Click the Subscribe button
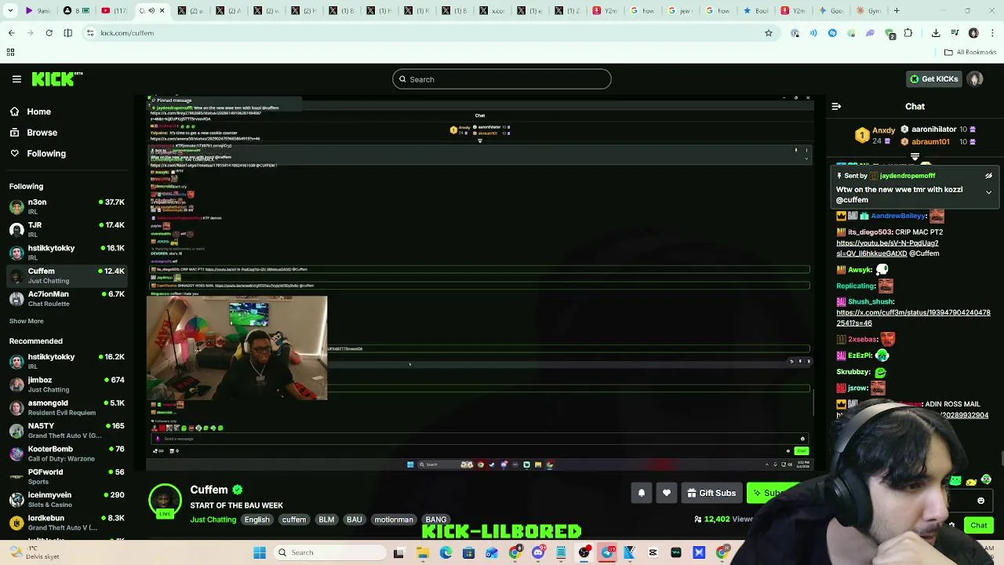This screenshot has height=565, width=1004. 773,493
